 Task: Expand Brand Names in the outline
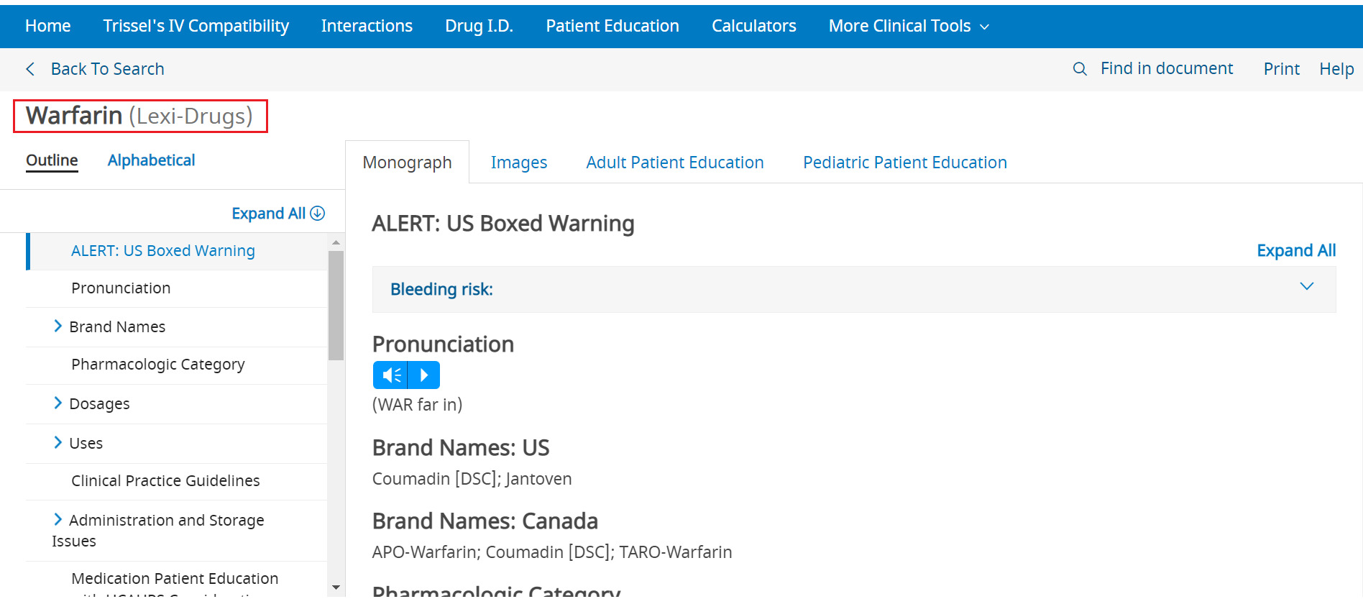click(58, 326)
